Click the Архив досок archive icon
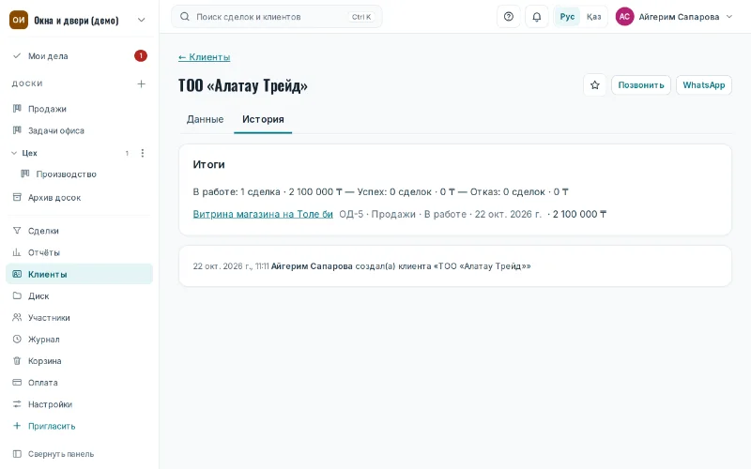Image resolution: width=751 pixels, height=469 pixels. 17,197
